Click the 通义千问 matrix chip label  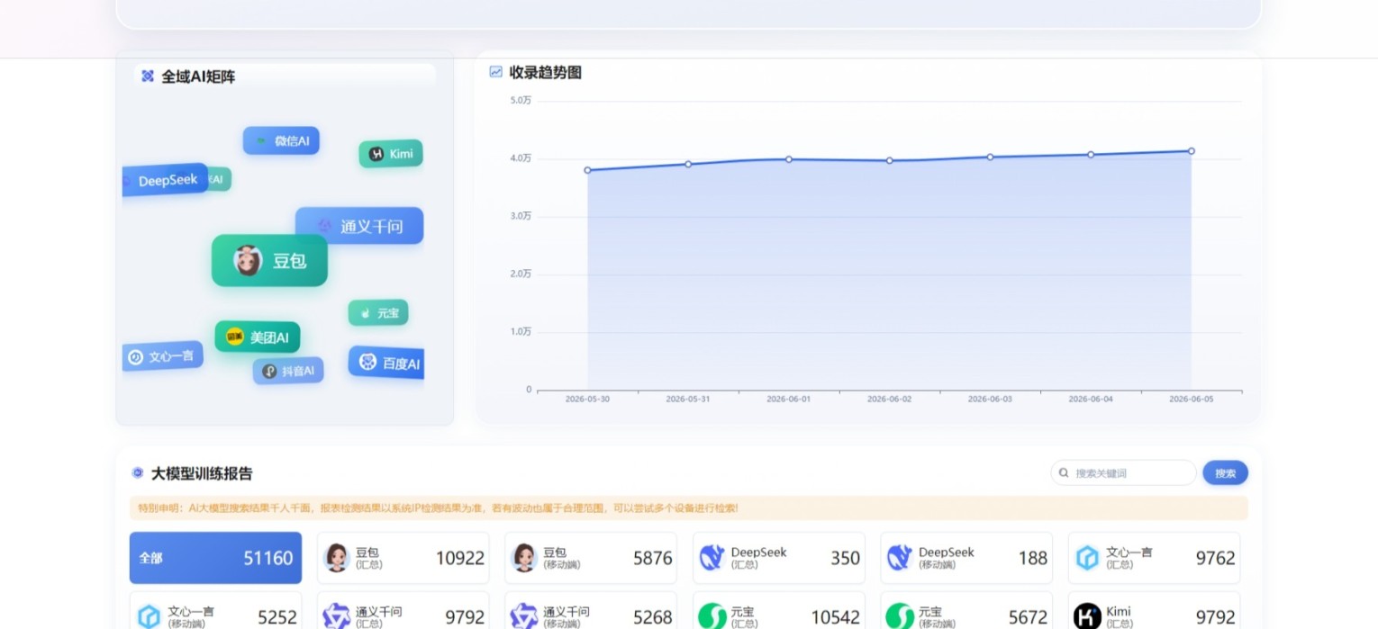372,227
